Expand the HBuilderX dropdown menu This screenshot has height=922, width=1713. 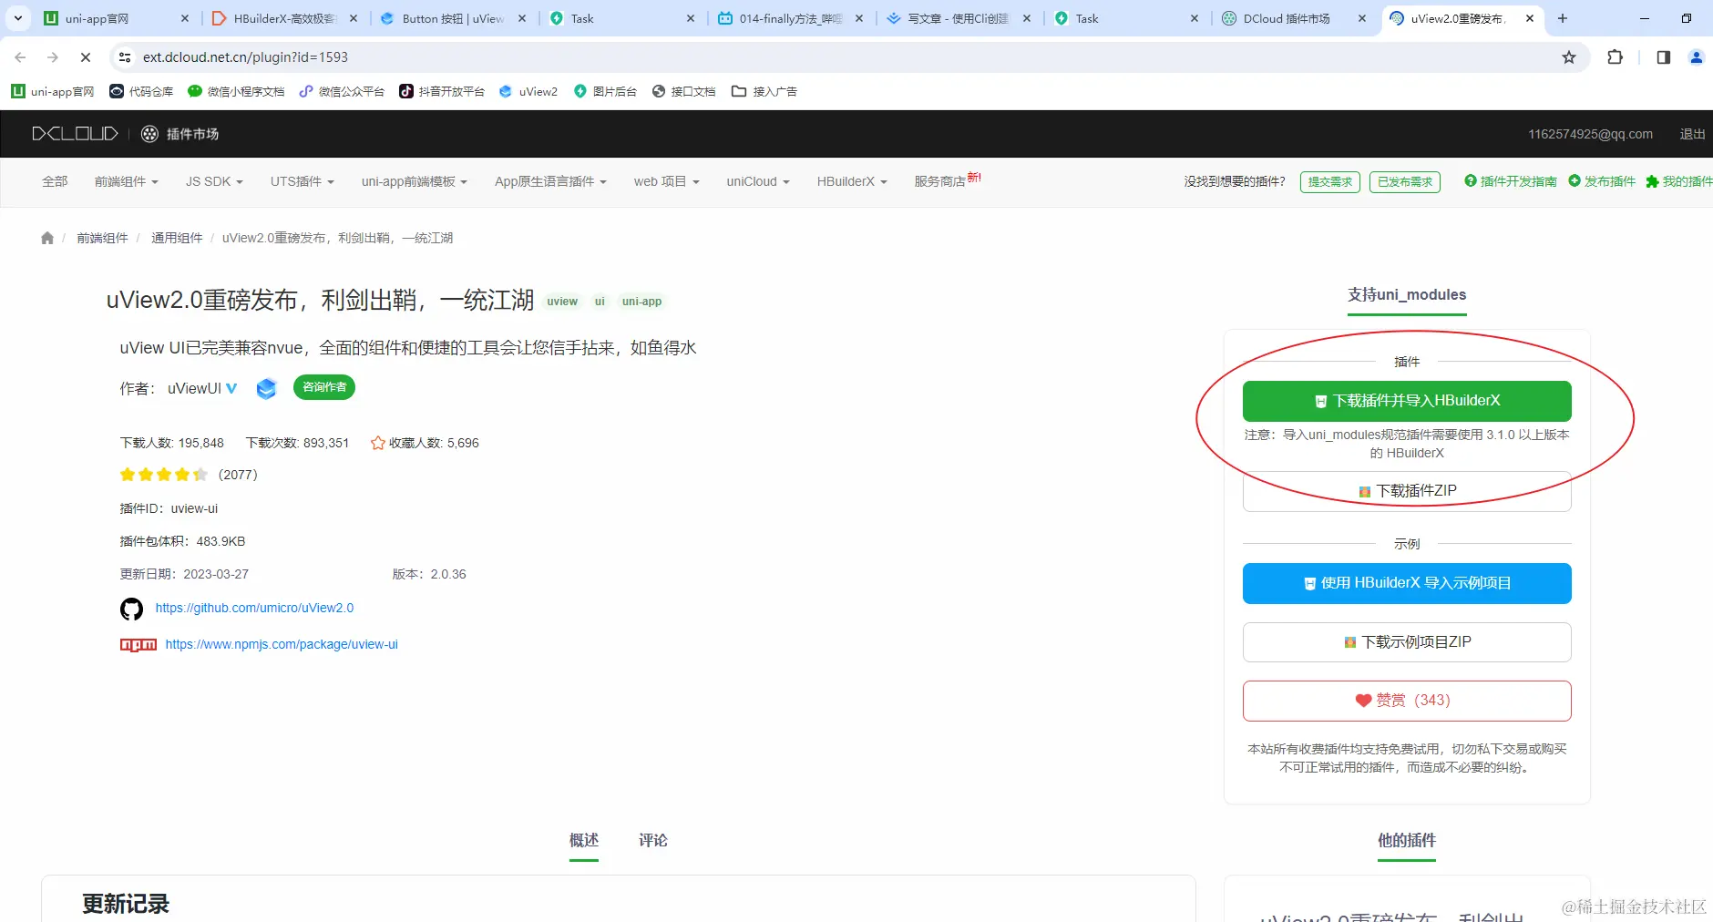coord(852,181)
